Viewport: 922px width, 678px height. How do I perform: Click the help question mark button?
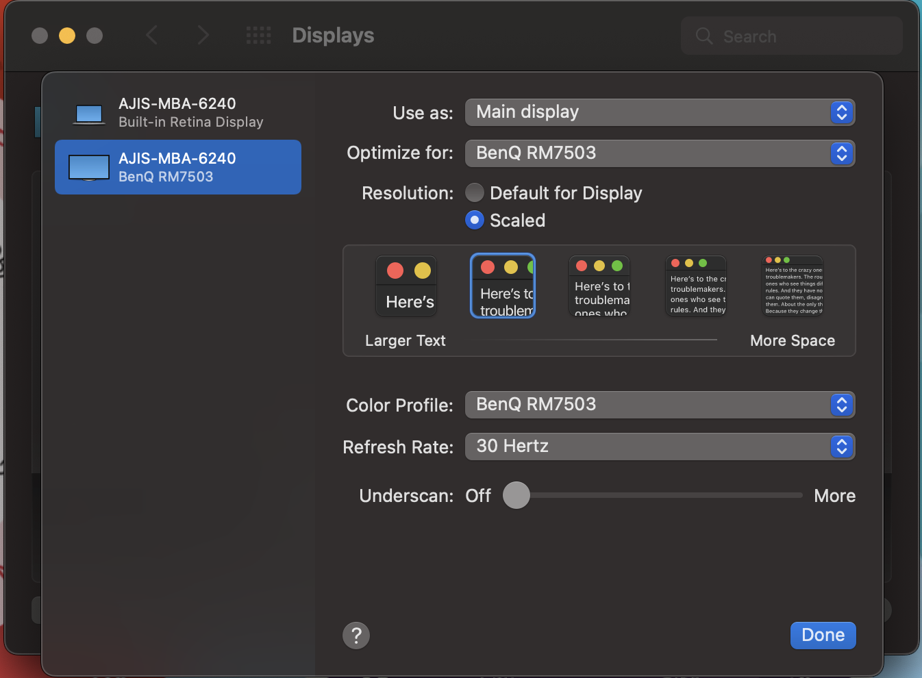(356, 636)
